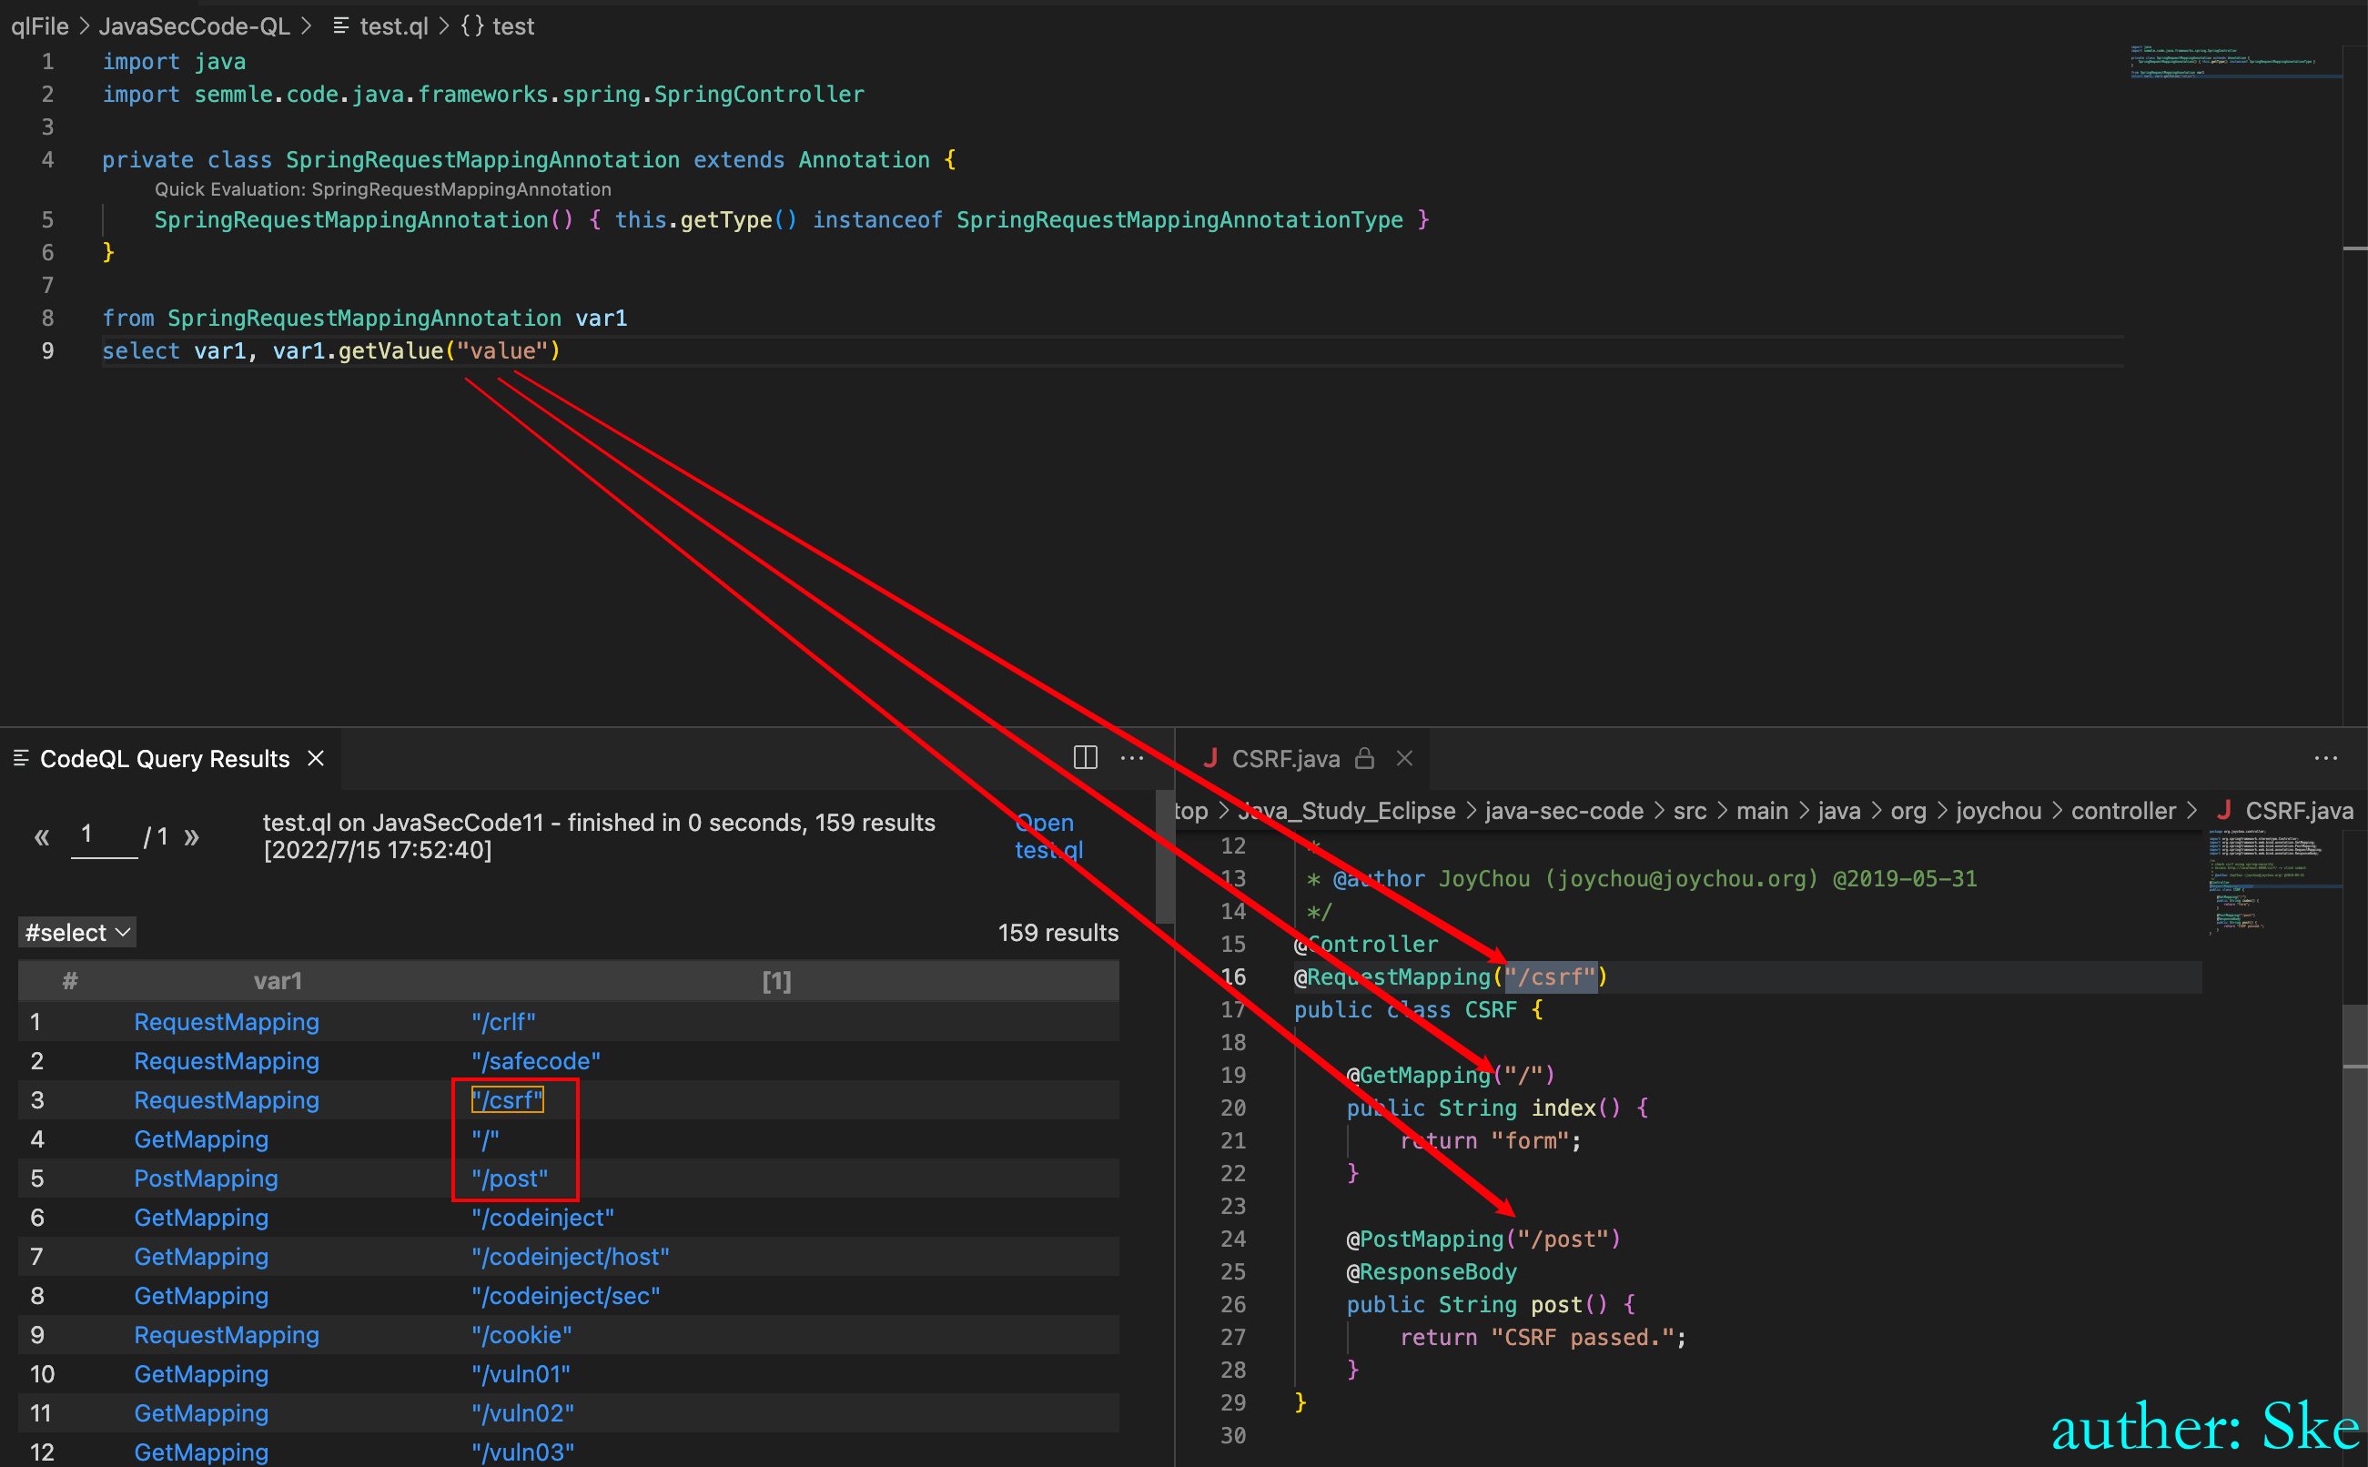This screenshot has height=1467, width=2368.
Task: Open "/codeinject" value link
Action: pyautogui.click(x=542, y=1218)
